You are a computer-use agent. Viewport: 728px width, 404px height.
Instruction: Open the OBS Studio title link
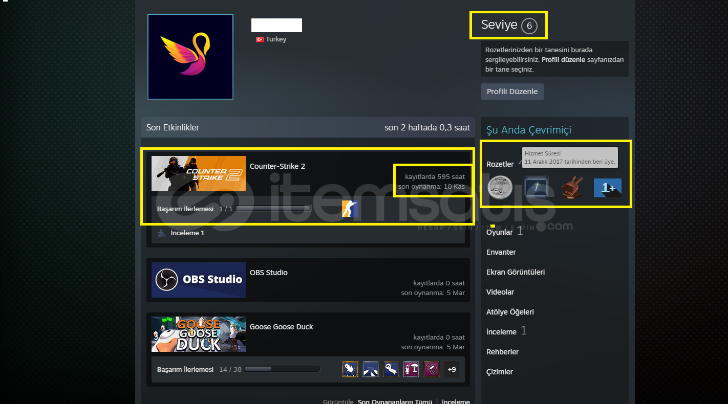269,273
